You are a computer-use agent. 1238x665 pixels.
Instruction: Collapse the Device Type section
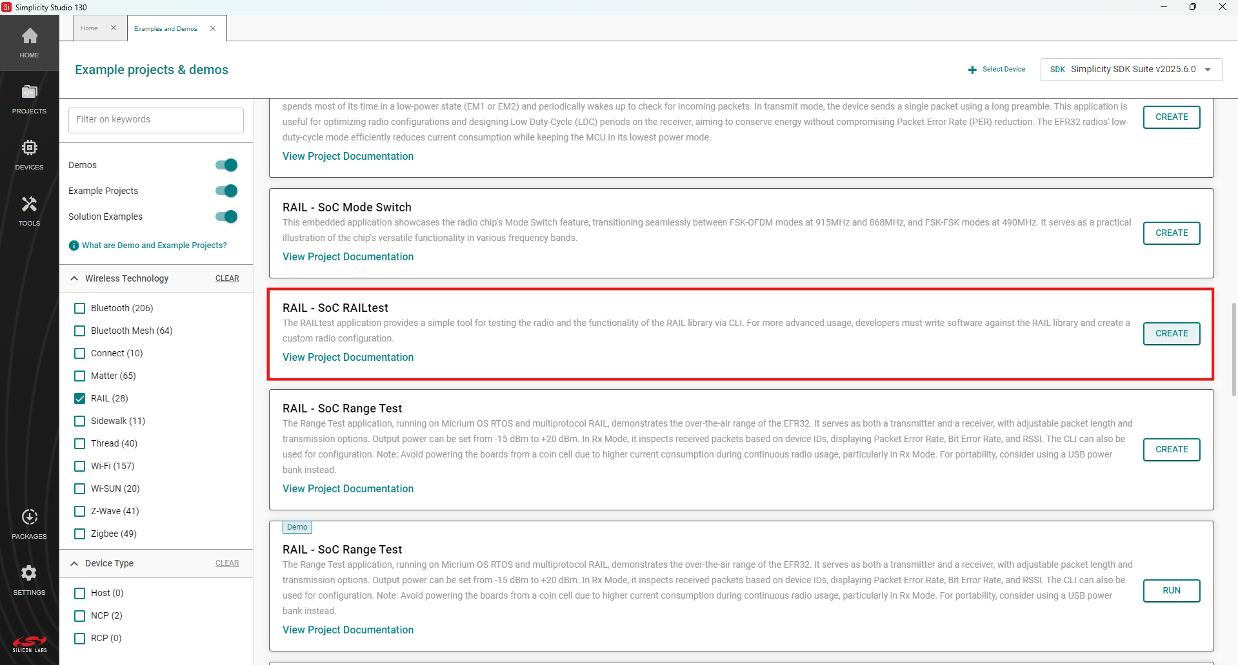[74, 563]
